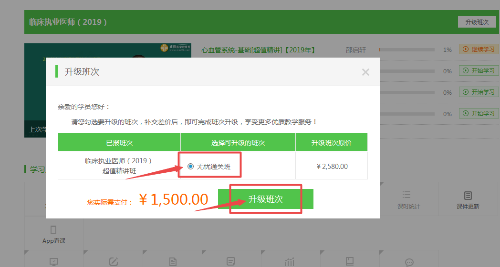Click the pencil edit icon in bottom row

[x=113, y=262]
